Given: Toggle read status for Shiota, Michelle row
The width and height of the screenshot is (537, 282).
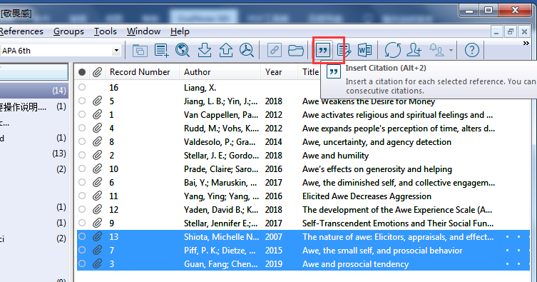Looking at the screenshot, I should pos(82,236).
